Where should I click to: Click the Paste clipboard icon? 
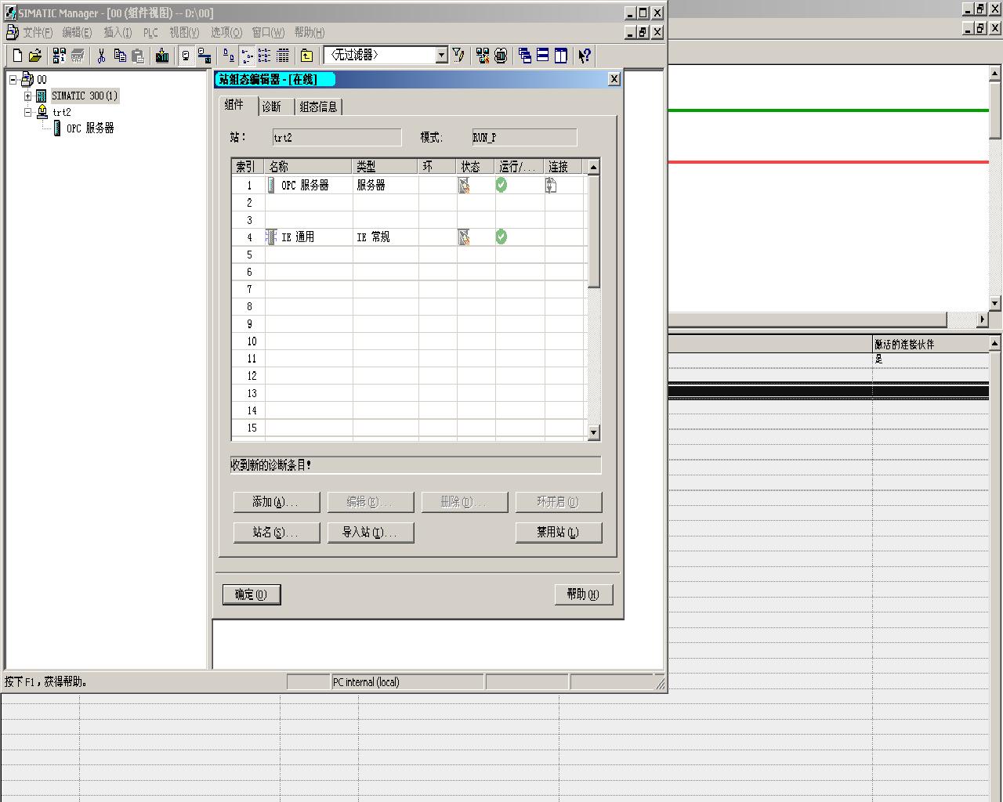pyautogui.click(x=138, y=56)
